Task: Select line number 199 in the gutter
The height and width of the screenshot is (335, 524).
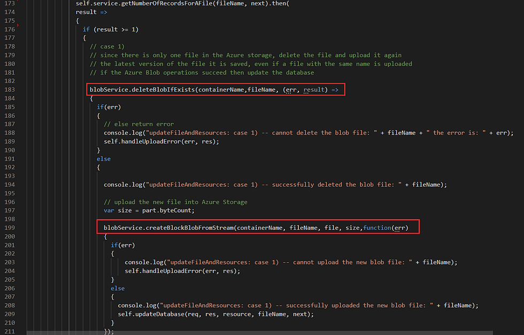Action: pos(10,228)
